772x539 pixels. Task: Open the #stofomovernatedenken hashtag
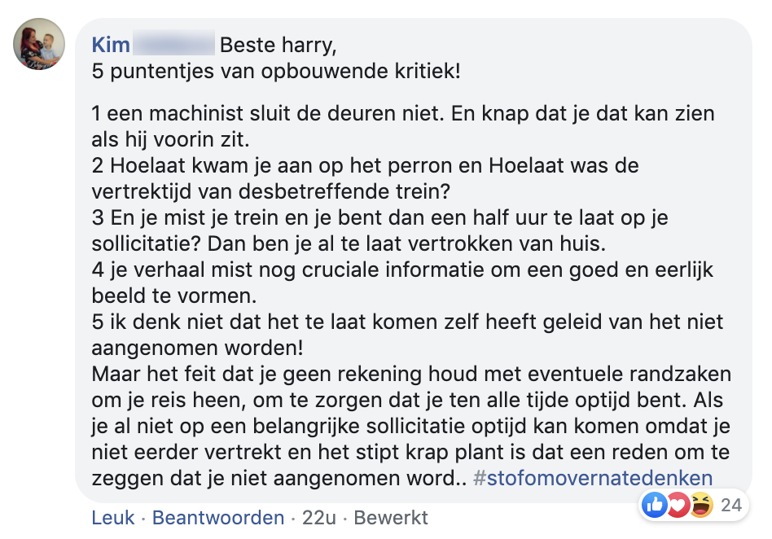point(593,478)
